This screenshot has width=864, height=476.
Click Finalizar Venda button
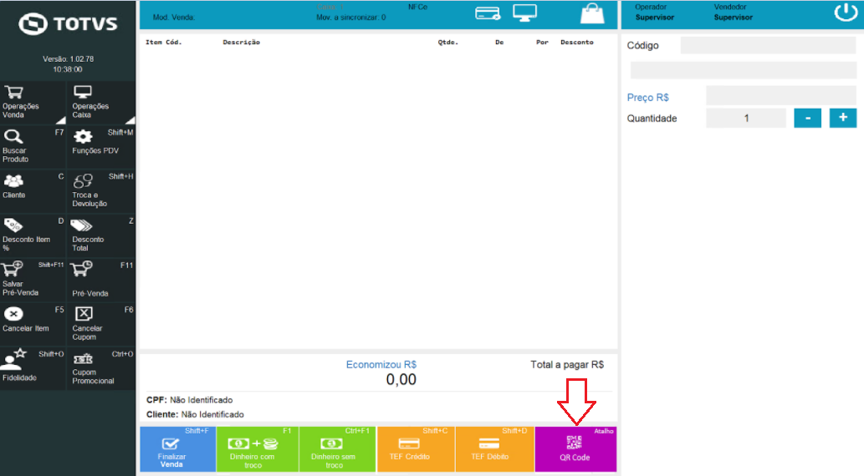(x=177, y=449)
